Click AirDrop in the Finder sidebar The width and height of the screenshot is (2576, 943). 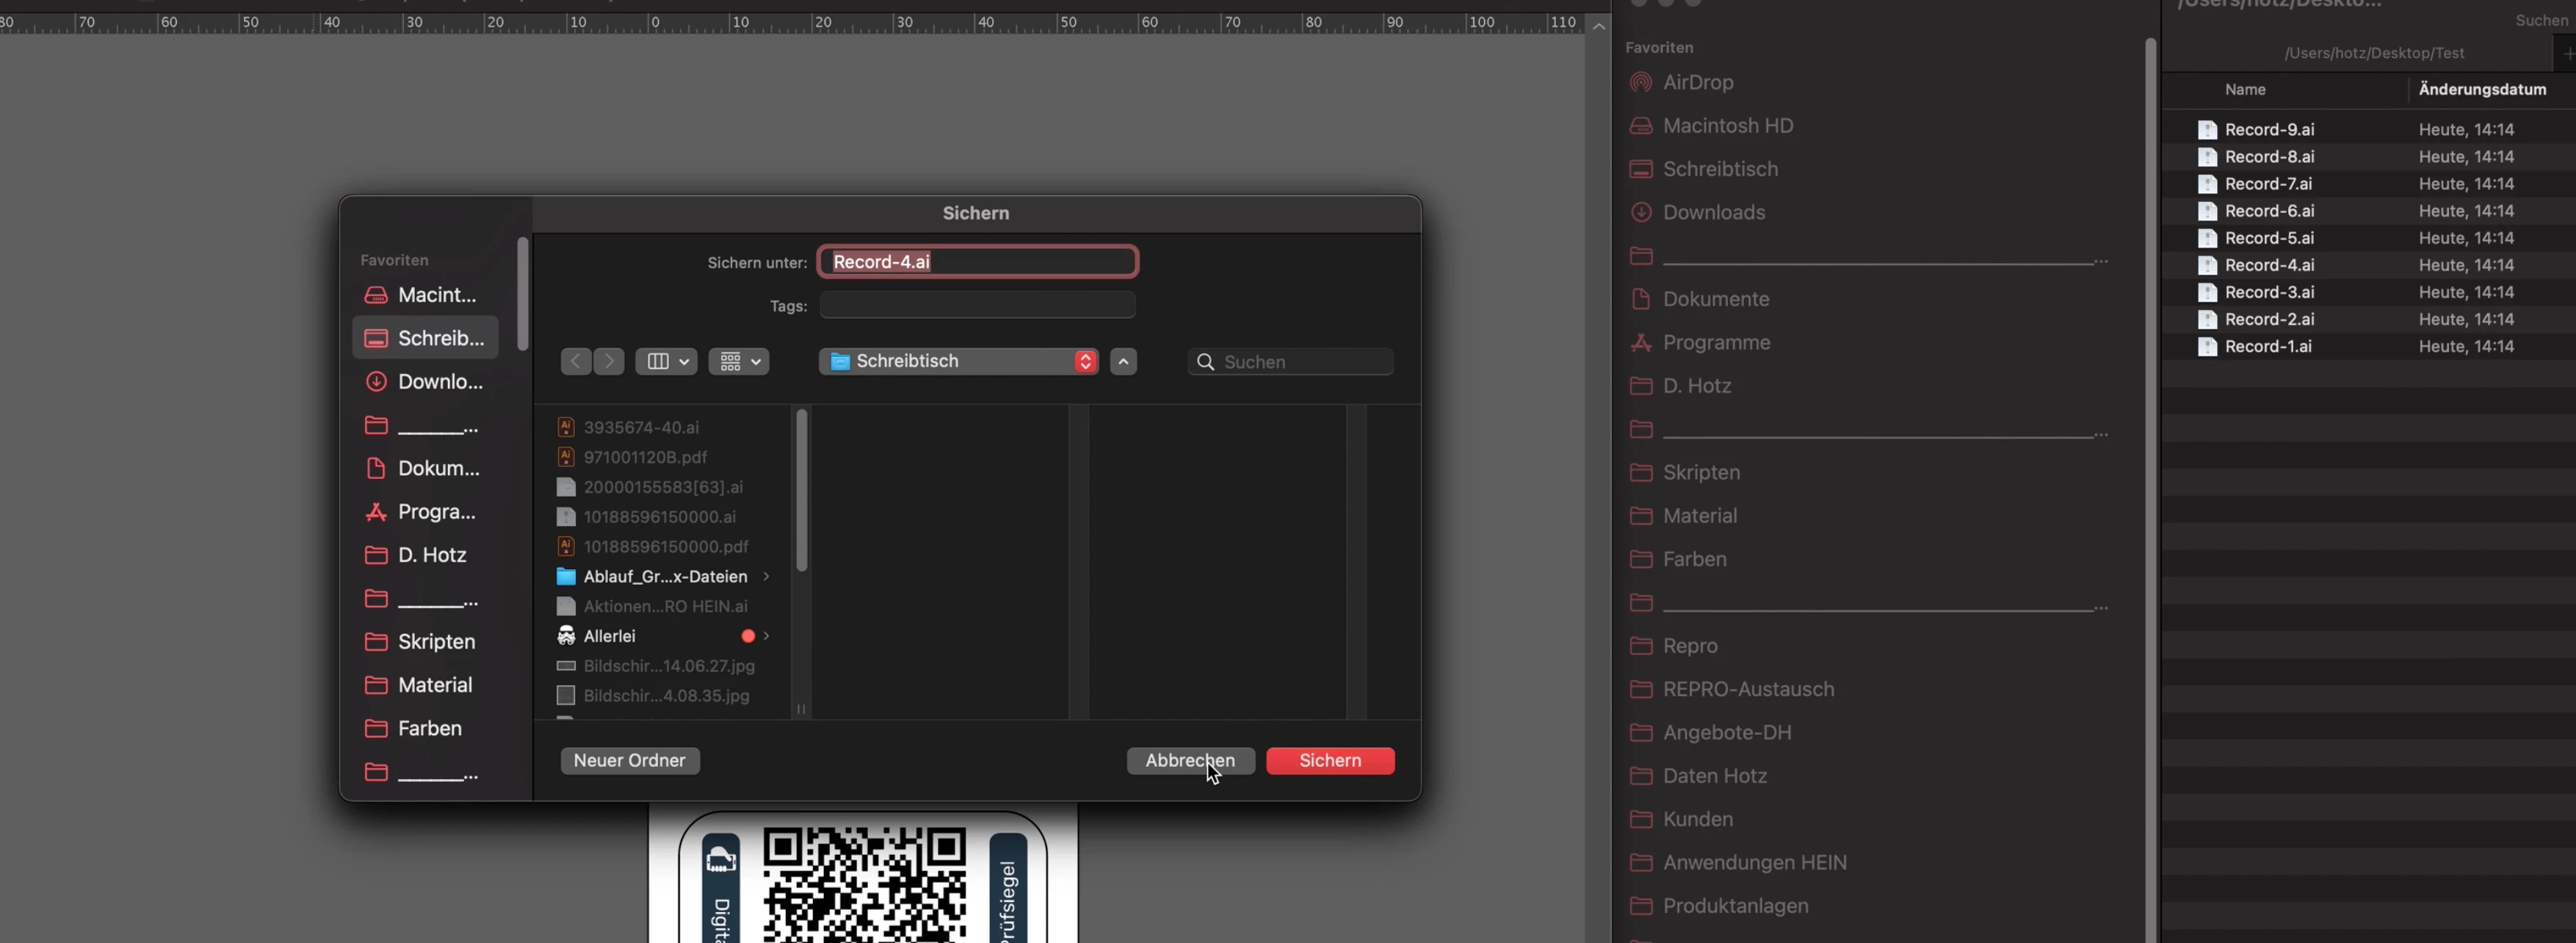click(x=1697, y=82)
